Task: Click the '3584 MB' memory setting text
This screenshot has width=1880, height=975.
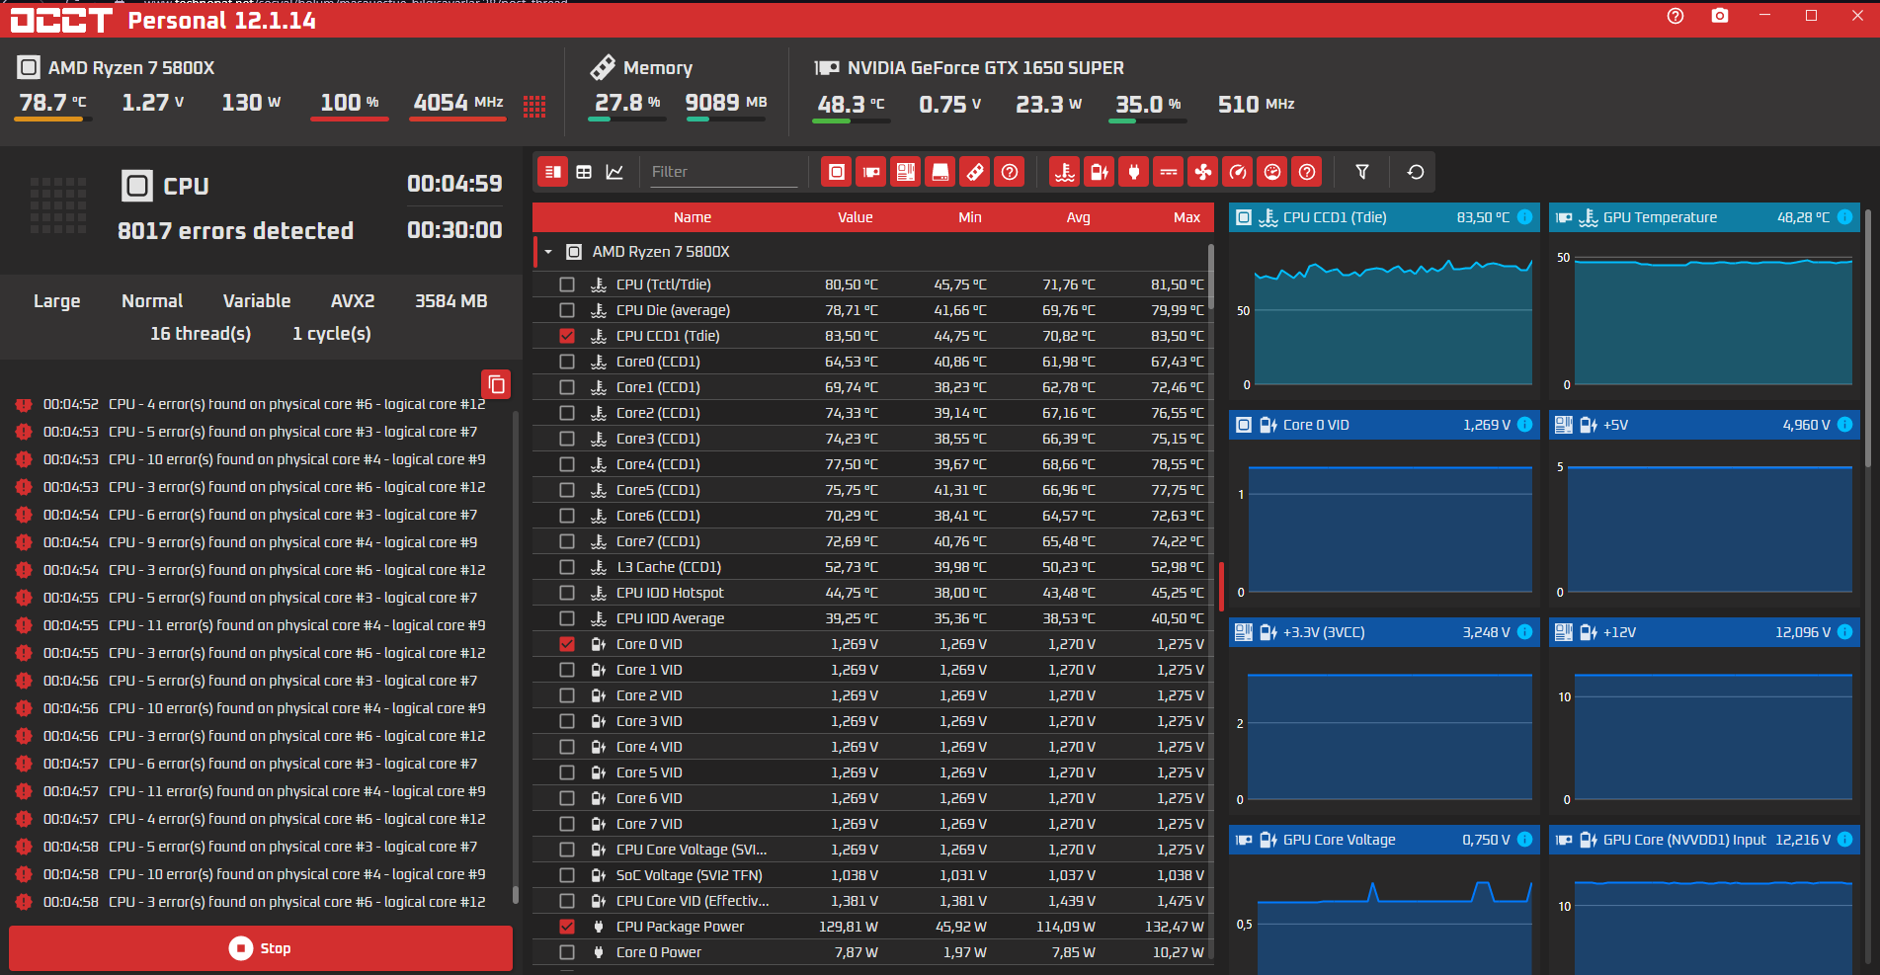Action: [451, 301]
